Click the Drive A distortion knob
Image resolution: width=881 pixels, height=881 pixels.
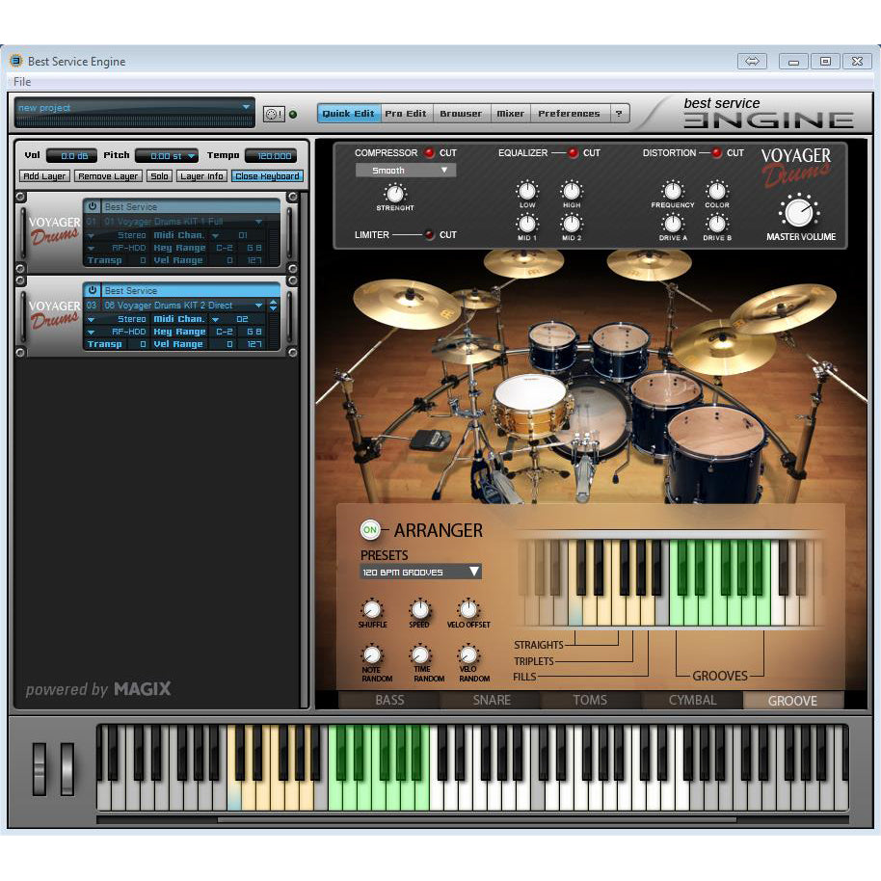[672, 226]
